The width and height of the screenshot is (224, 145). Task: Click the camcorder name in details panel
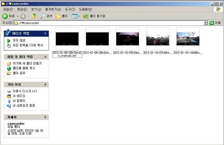16,123
